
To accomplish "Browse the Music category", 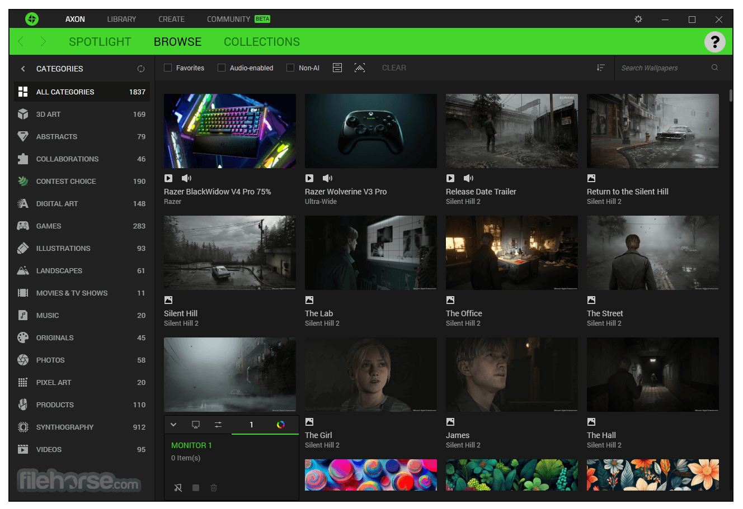I will [82, 315].
